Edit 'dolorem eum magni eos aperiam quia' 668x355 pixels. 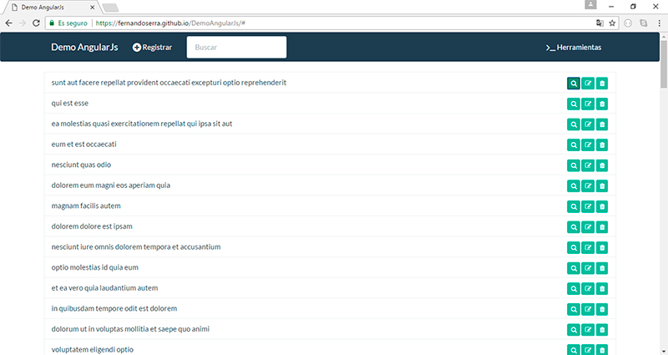click(588, 185)
